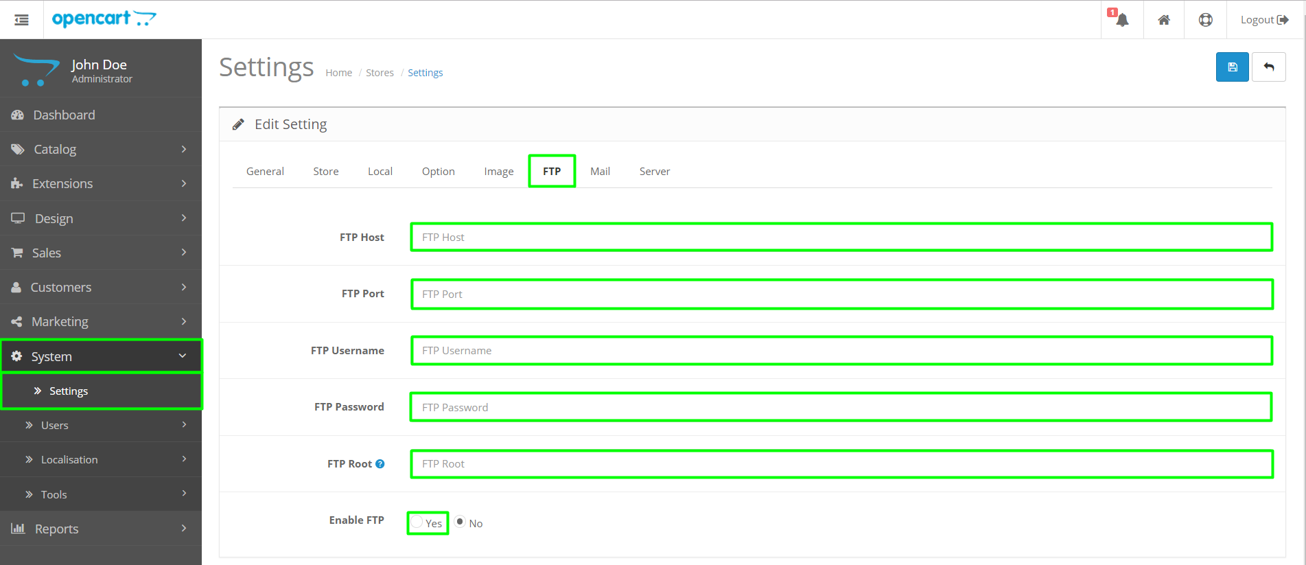Image resolution: width=1306 pixels, height=565 pixels.
Task: Click the blue Save floppy disk icon
Action: click(x=1232, y=67)
